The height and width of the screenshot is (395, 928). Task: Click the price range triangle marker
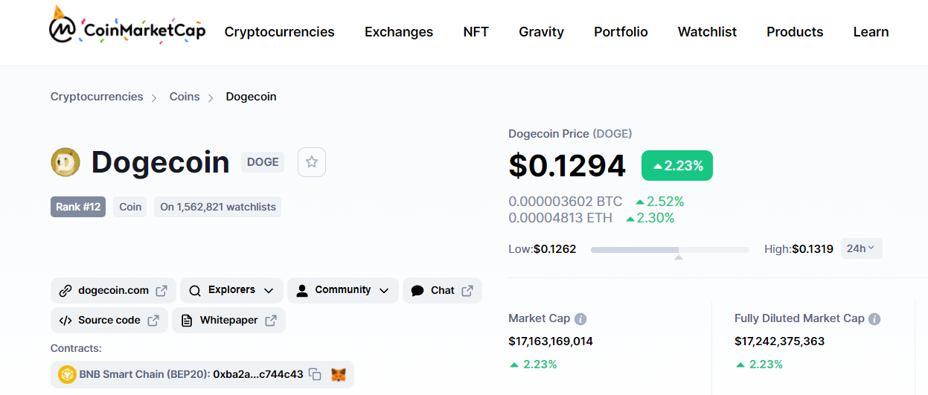click(678, 257)
